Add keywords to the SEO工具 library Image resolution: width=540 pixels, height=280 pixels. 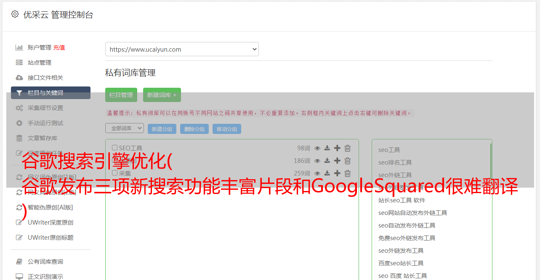[x=337, y=148]
